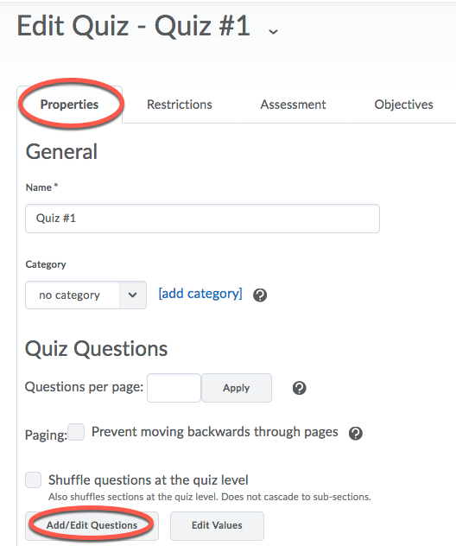Image resolution: width=456 pixels, height=546 pixels.
Task: Switch to the Properties tab
Action: 70,105
